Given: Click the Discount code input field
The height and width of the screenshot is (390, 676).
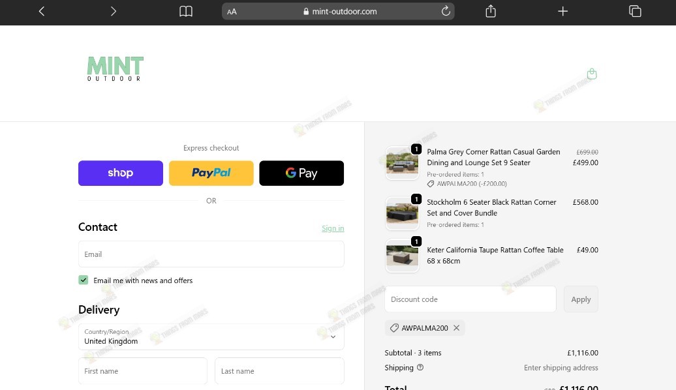Looking at the screenshot, I should [x=470, y=299].
